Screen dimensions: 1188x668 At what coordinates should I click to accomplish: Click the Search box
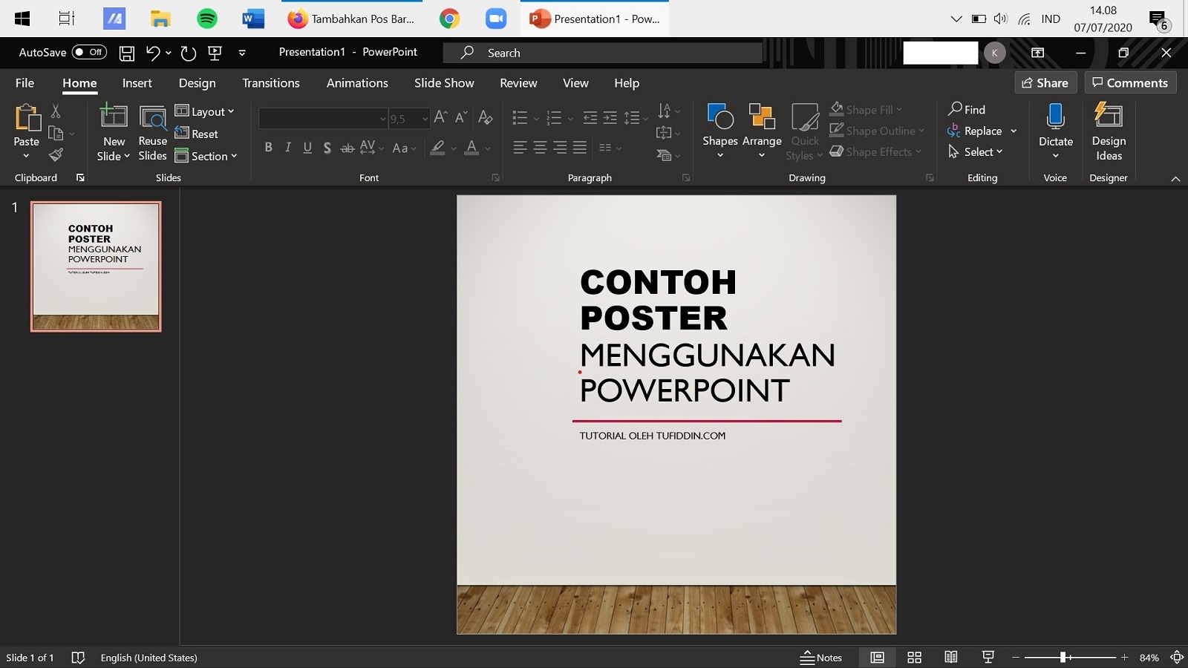click(603, 53)
